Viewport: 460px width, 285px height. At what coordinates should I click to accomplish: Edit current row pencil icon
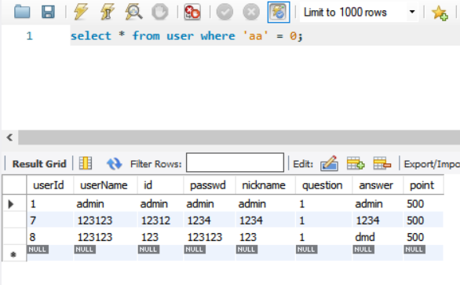point(329,163)
